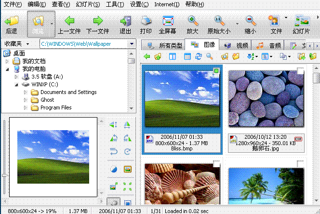Open the 收藏夹 favorites dropdown

[27, 44]
